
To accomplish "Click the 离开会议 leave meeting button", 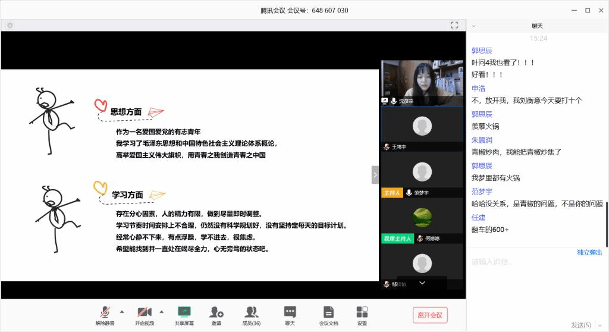I will point(430,315).
